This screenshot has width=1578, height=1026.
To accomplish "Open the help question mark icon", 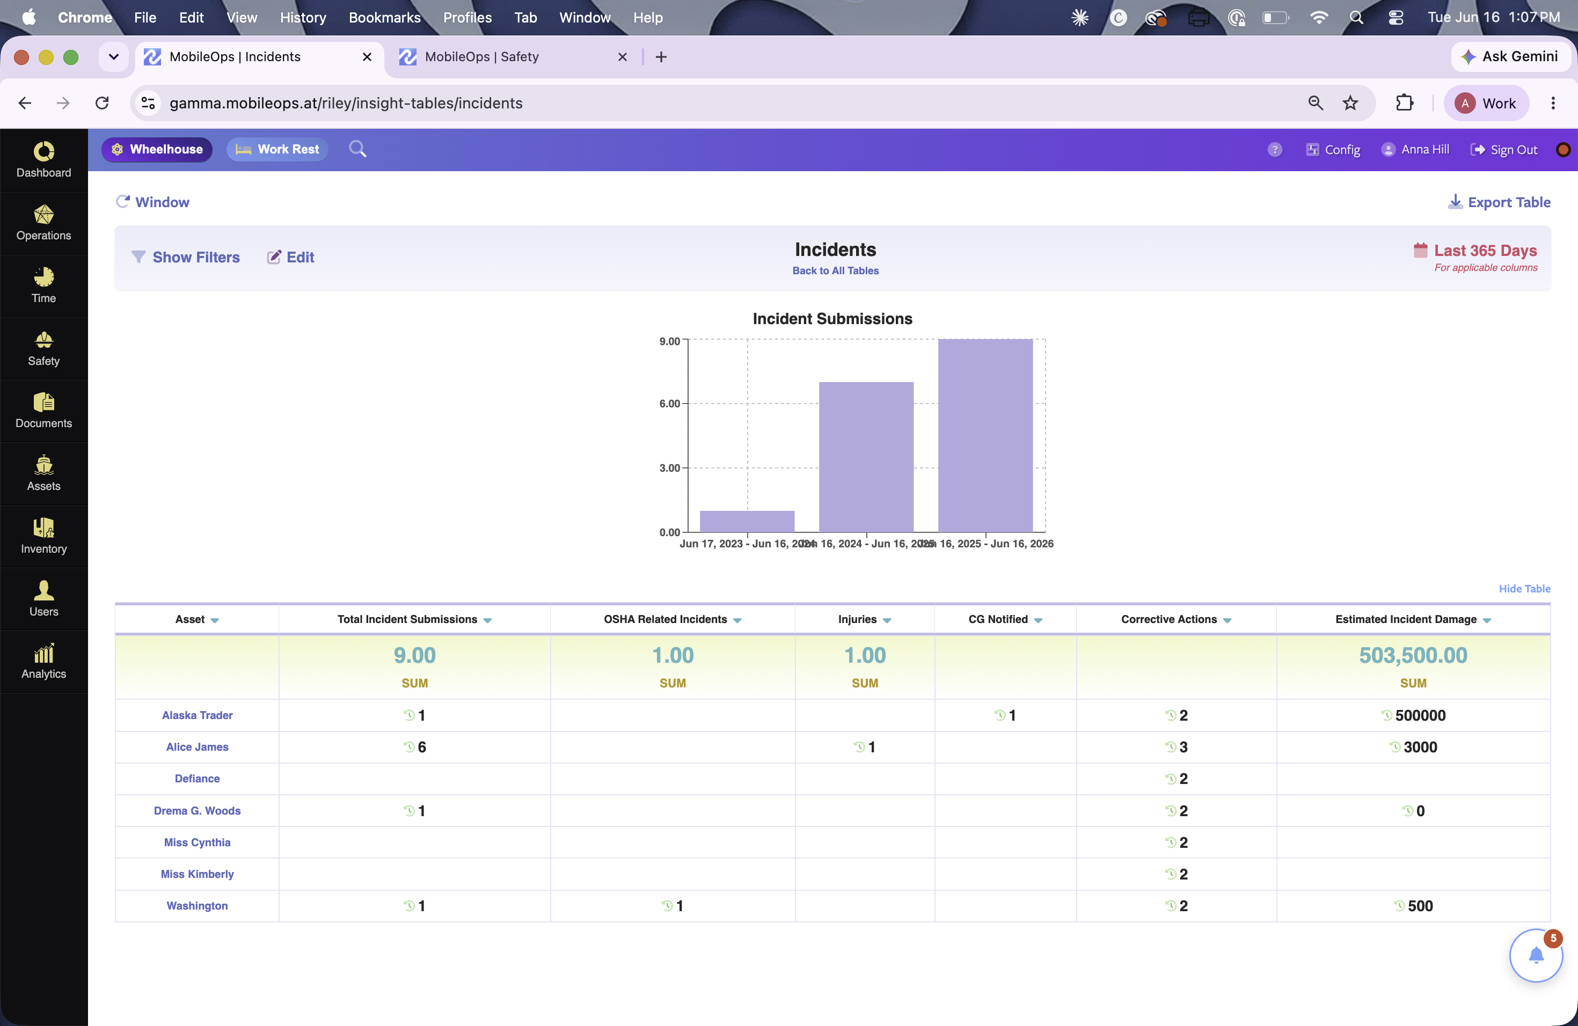I will (1274, 150).
